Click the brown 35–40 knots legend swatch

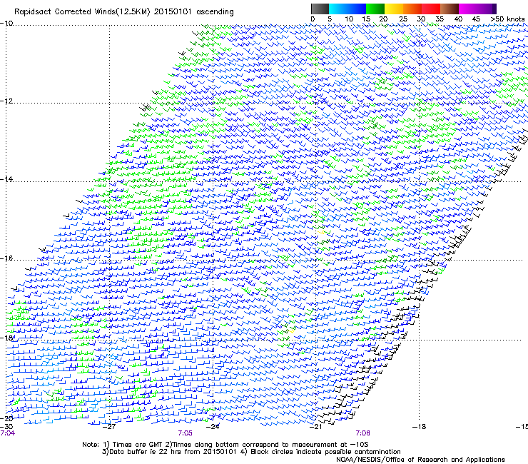tap(450, 9)
